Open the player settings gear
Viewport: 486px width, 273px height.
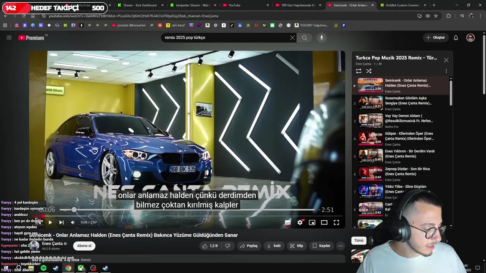pyautogui.click(x=300, y=223)
